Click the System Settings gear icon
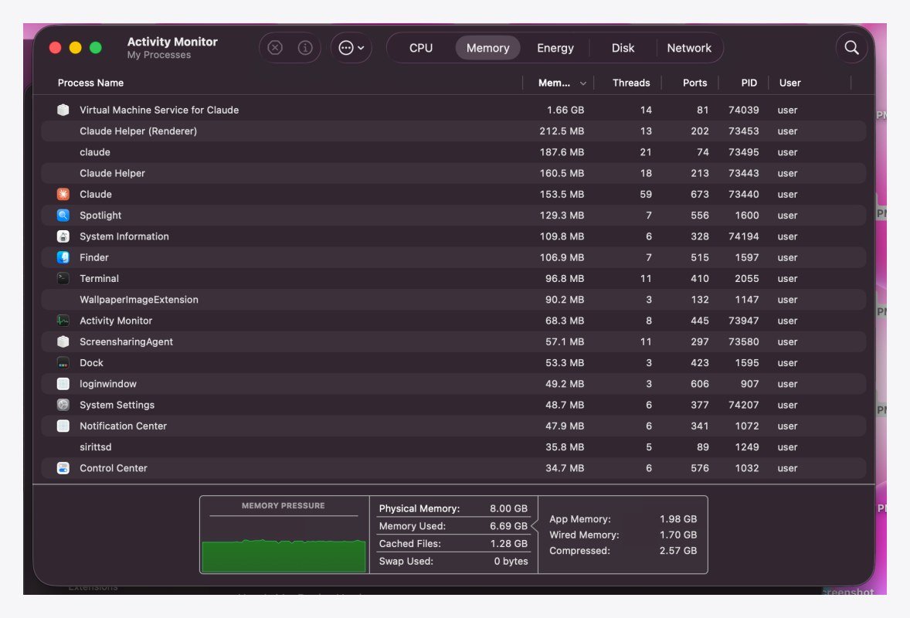Image resolution: width=910 pixels, height=618 pixels. (63, 405)
